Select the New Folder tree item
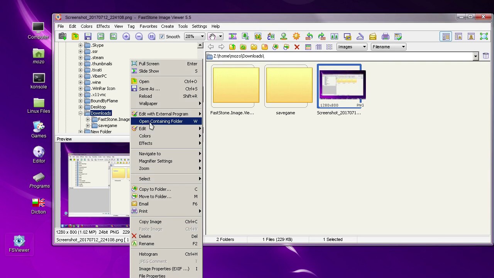Image resolution: width=494 pixels, height=278 pixels. pos(101,132)
